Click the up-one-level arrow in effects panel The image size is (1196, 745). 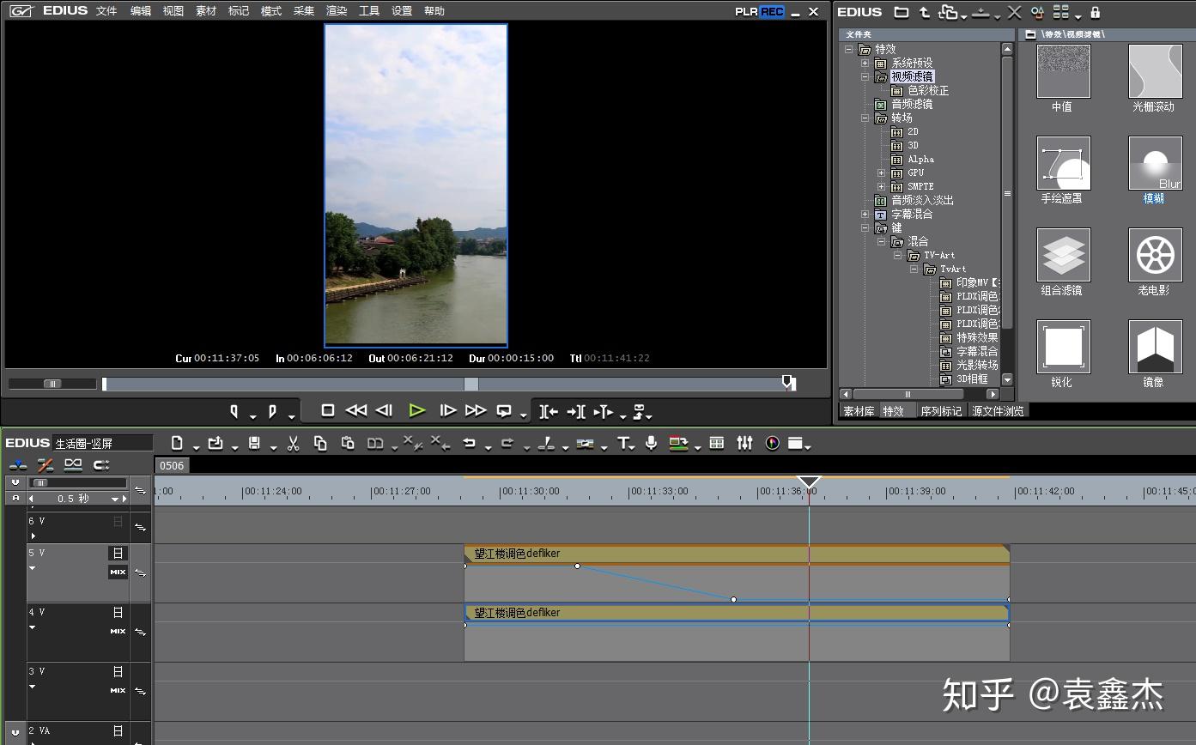924,12
